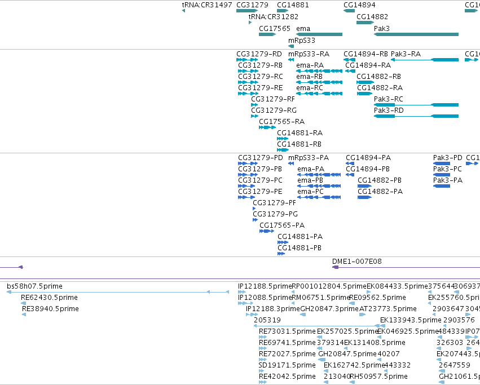The height and width of the screenshot is (385, 480).
Task: Select EST bs58h07.5prime
Action: click(34, 286)
